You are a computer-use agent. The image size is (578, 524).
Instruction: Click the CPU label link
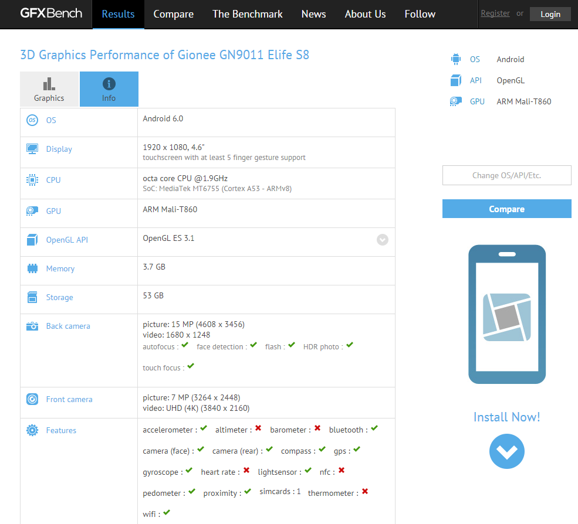pyautogui.click(x=53, y=180)
